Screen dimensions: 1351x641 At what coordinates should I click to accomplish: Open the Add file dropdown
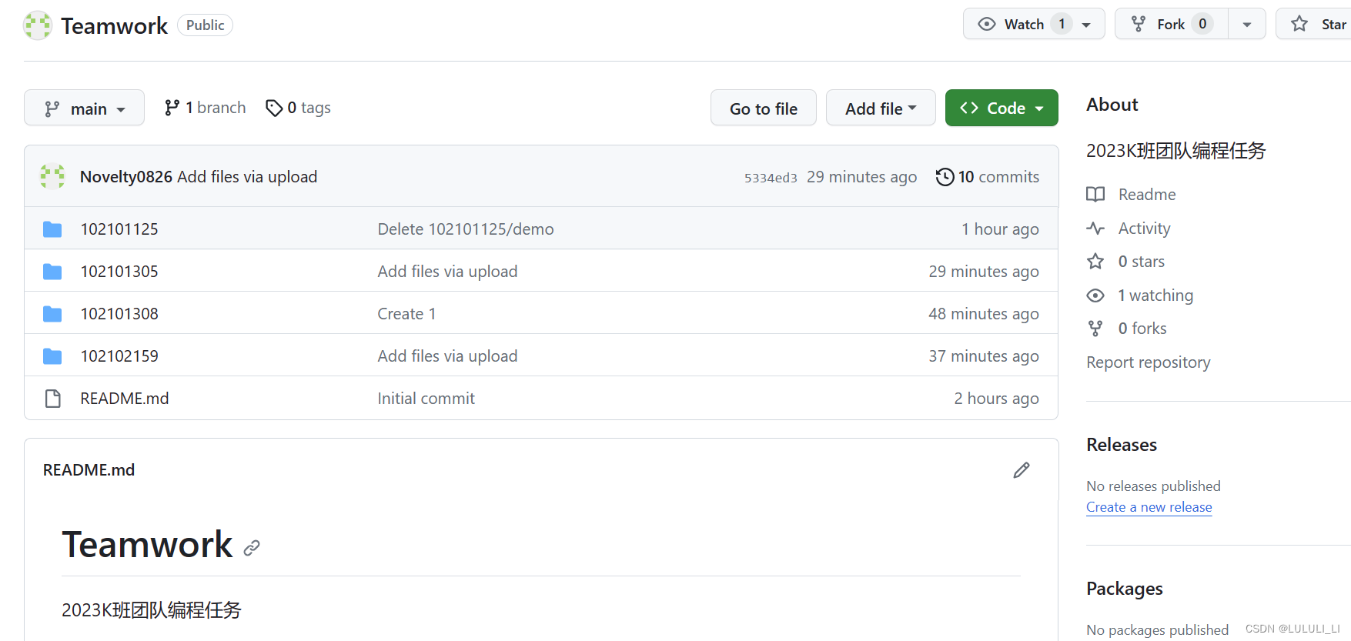[881, 108]
